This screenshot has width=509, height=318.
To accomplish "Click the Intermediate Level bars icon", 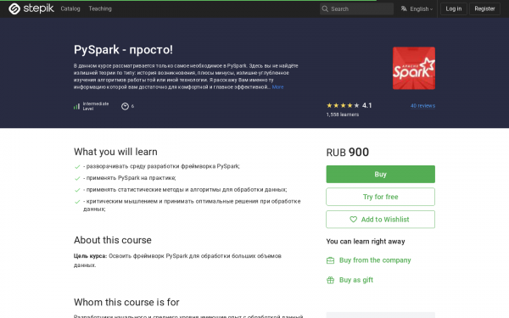I will pos(76,106).
